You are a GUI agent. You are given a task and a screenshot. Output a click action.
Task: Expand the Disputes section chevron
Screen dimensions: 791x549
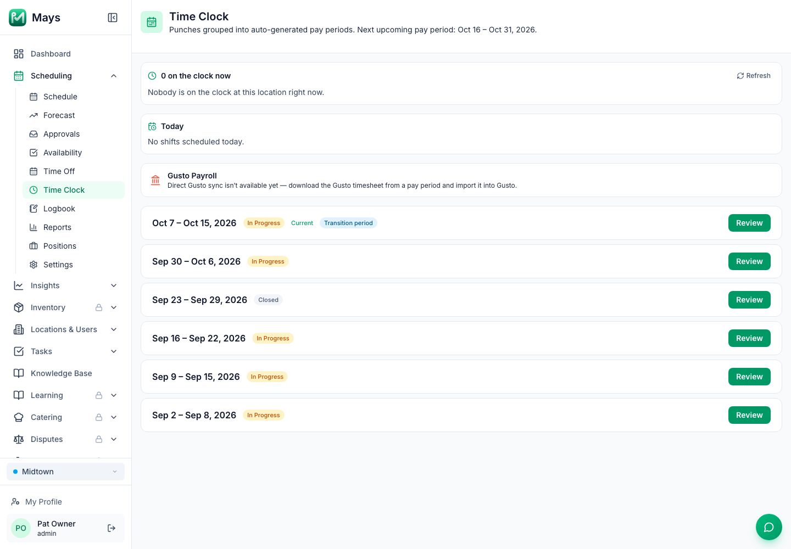click(x=114, y=439)
